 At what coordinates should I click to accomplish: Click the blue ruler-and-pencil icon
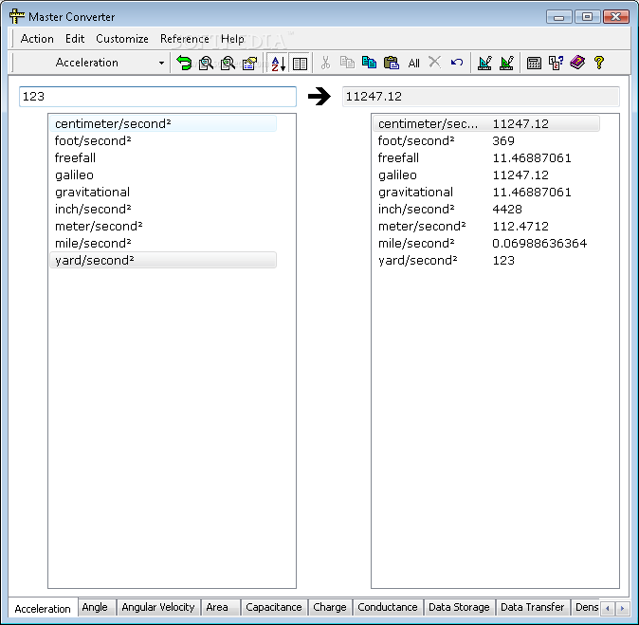[x=484, y=63]
